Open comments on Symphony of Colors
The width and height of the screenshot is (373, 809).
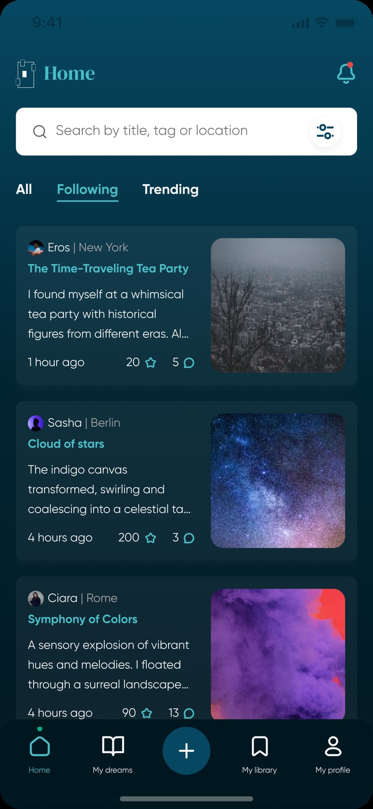(189, 713)
